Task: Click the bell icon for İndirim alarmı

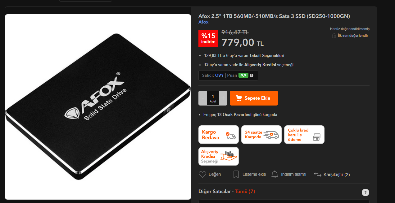Action: [x=275, y=175]
